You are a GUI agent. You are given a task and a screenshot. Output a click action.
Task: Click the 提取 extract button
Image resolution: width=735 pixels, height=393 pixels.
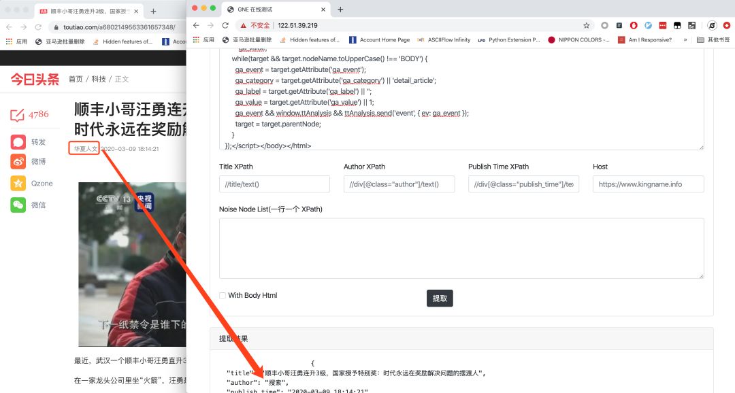[440, 298]
